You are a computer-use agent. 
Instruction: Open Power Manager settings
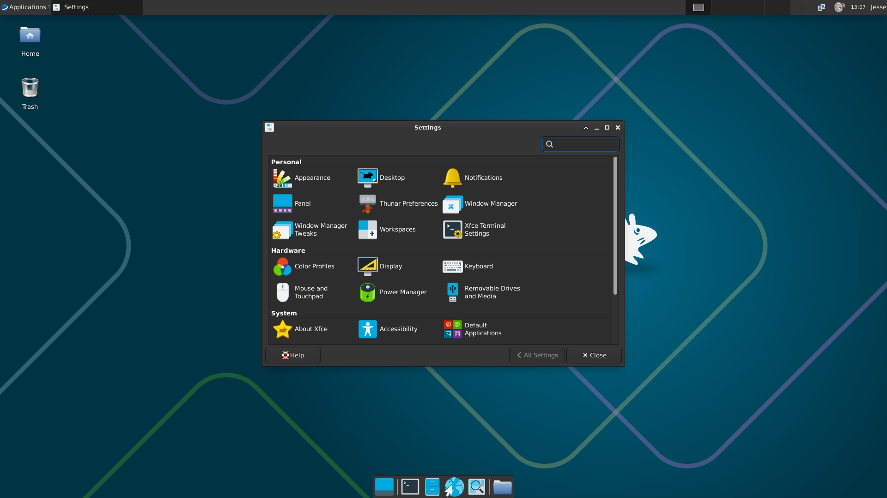pos(393,292)
